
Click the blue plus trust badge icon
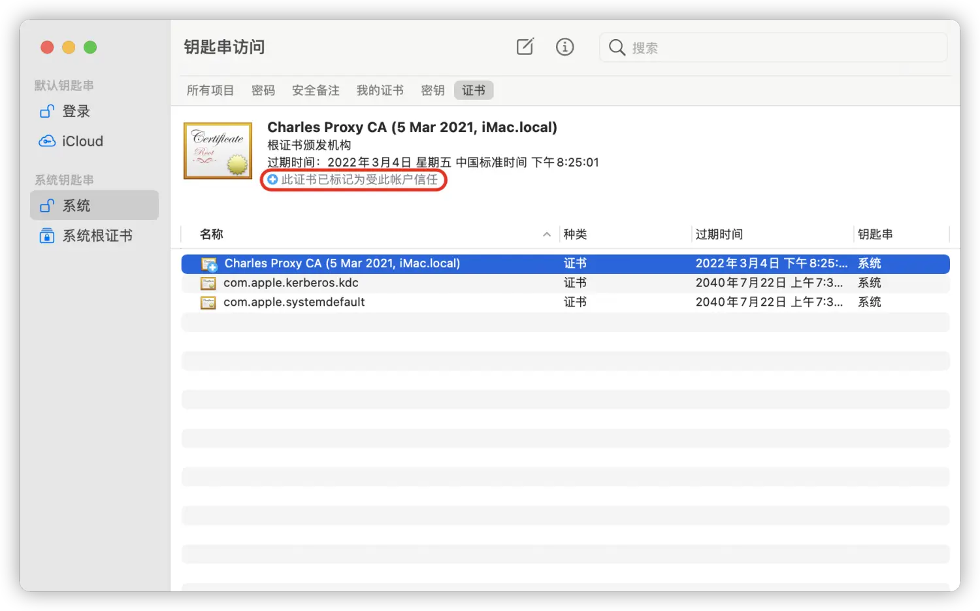coord(272,179)
